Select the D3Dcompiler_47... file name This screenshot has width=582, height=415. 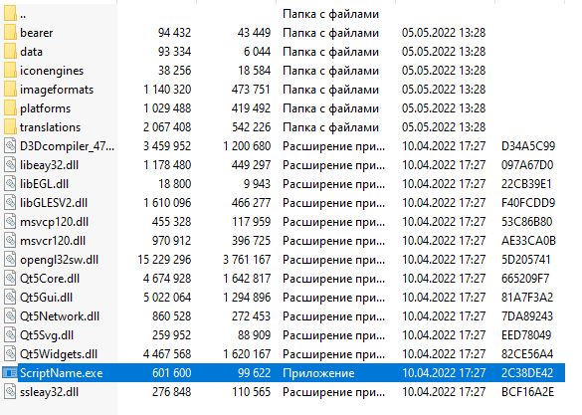pos(68,146)
